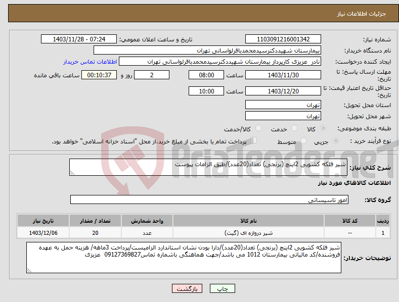This screenshot has height=302, width=399.
Task: Click the delivery province field تهران
Action: 283,105
